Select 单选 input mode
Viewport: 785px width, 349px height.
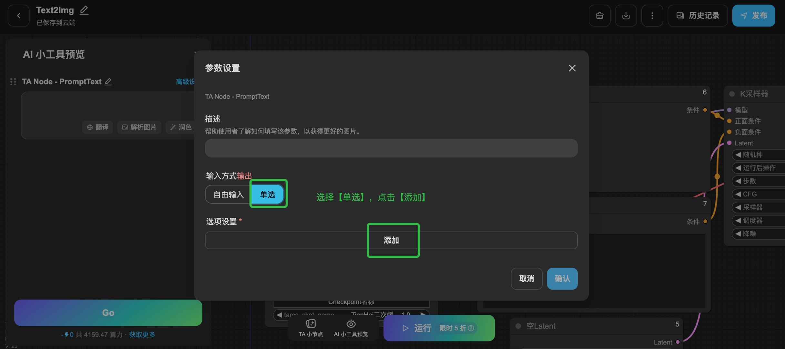(x=268, y=195)
